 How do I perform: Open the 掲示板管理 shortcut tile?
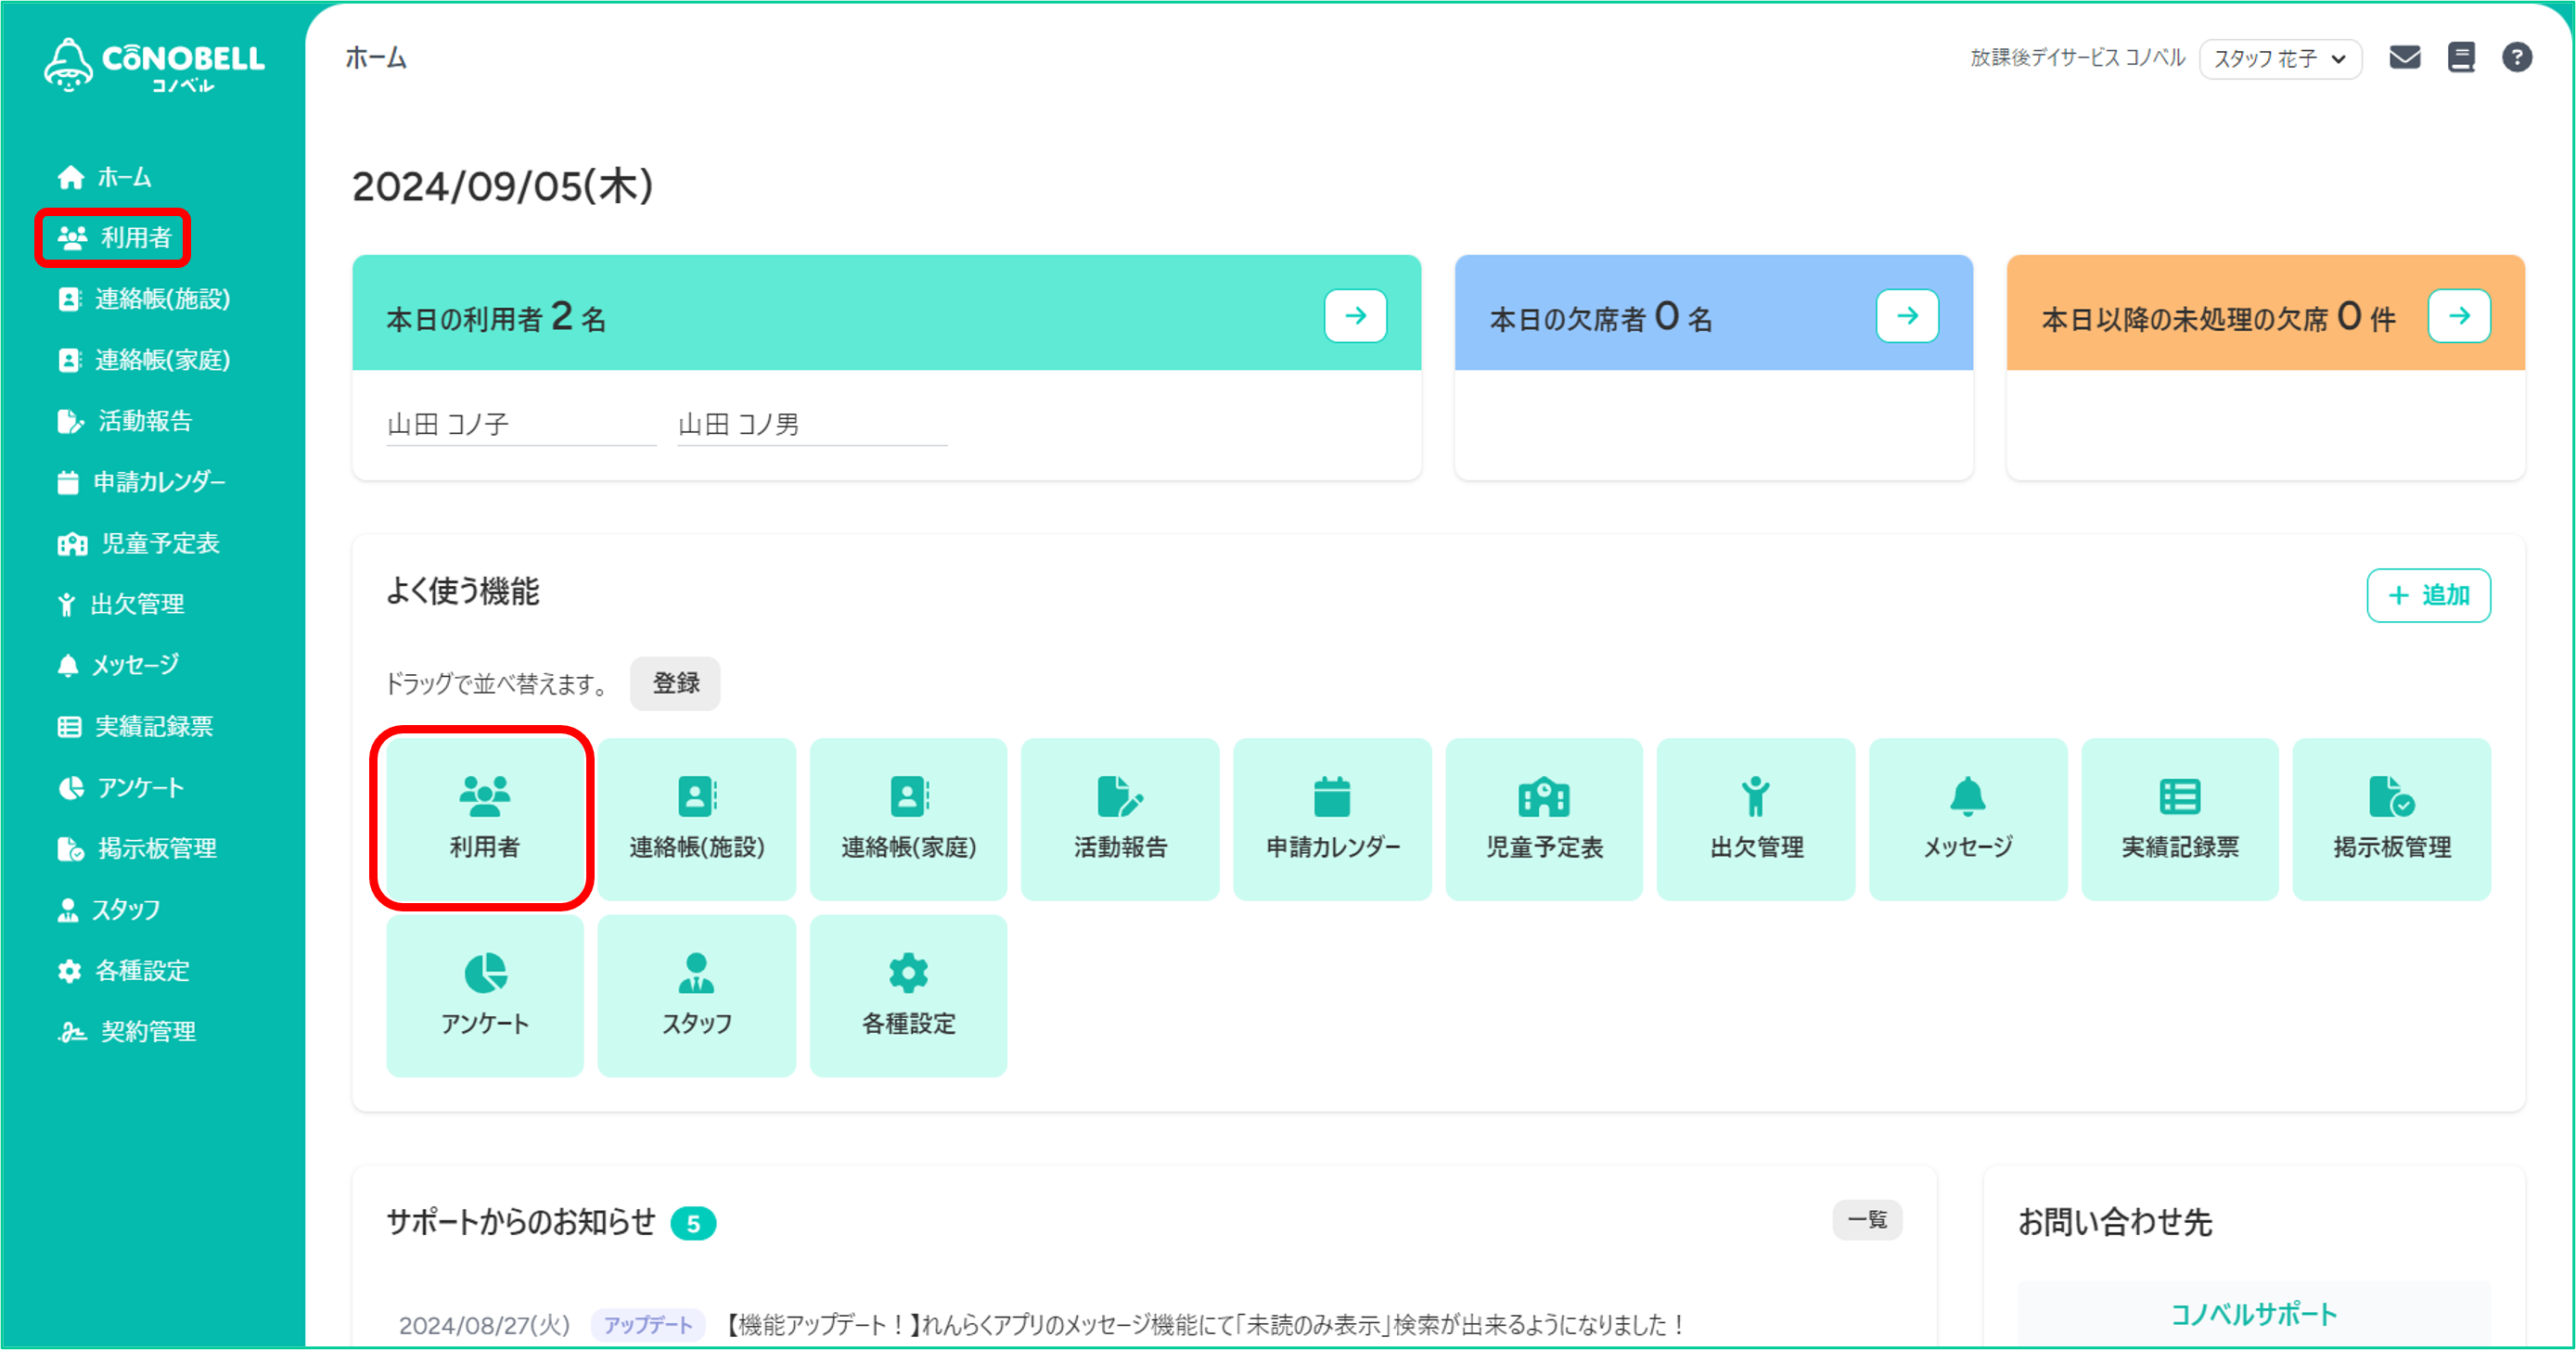coord(2392,819)
